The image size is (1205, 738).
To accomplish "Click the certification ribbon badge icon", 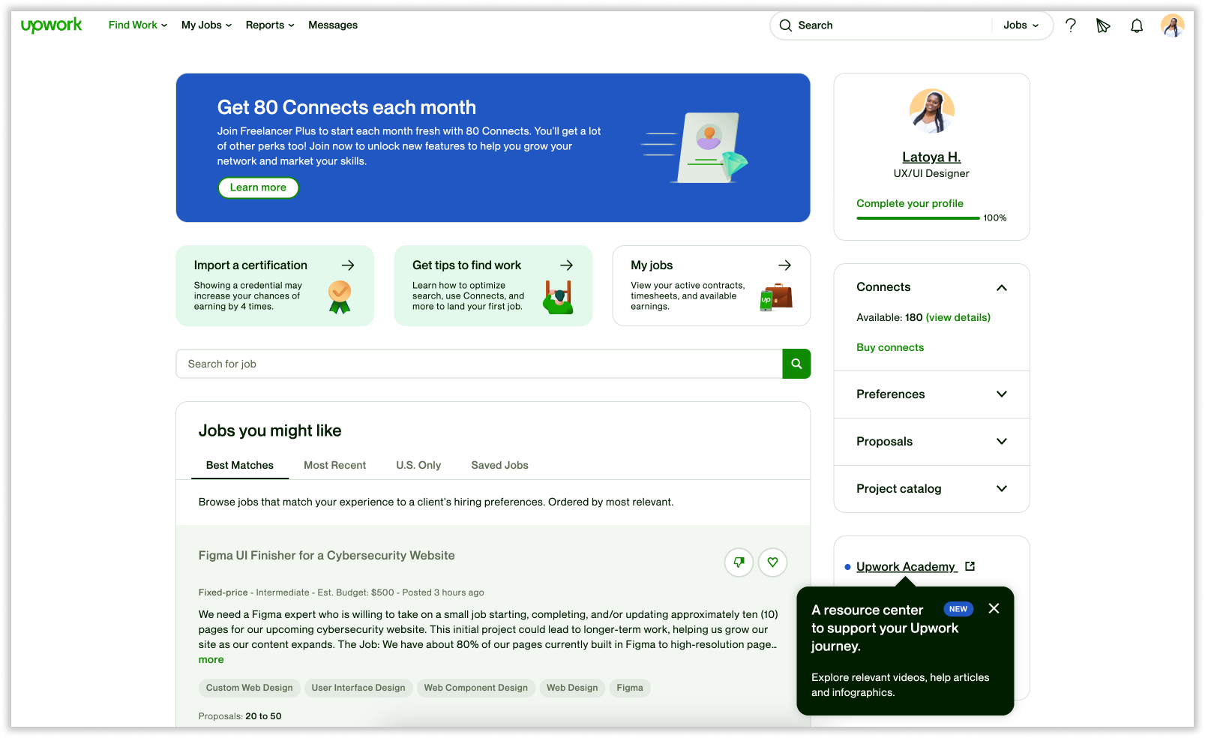I will click(x=340, y=297).
